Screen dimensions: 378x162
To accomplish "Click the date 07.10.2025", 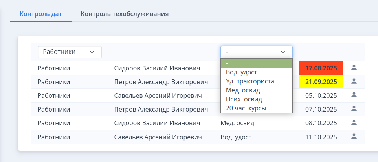I will click(321, 109).
